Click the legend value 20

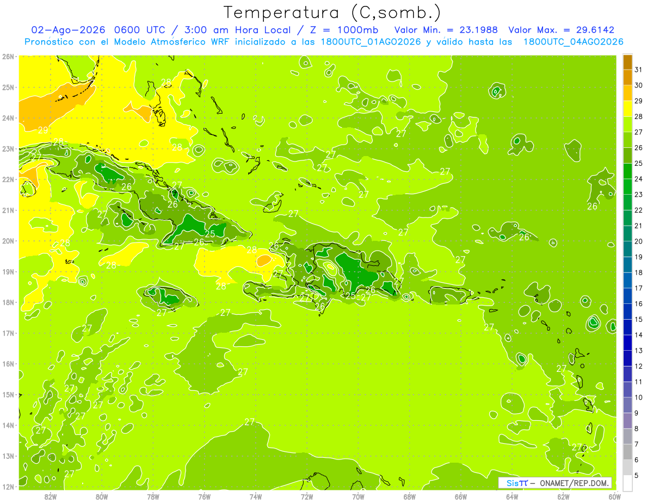tap(638, 241)
